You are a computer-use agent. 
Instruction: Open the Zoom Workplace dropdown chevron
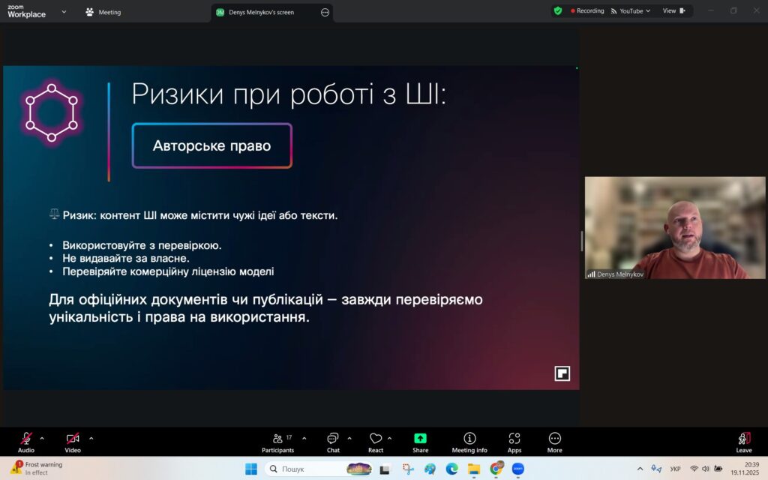[63, 12]
